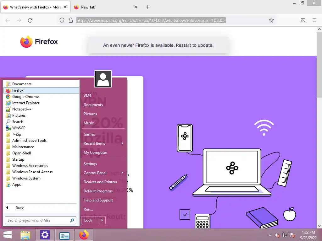Image resolution: width=322 pixels, height=241 pixels.
Task: Expand the Windows System folder
Action: click(x=41, y=178)
